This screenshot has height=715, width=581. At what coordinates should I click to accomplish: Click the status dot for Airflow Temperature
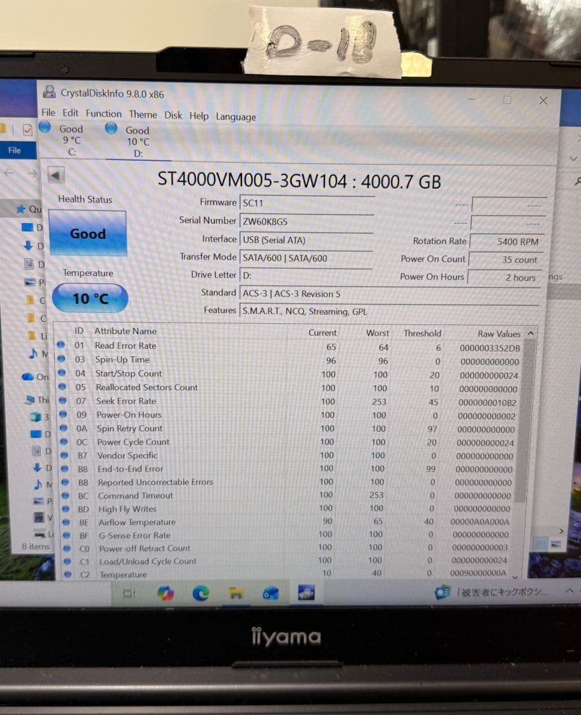tap(67, 522)
